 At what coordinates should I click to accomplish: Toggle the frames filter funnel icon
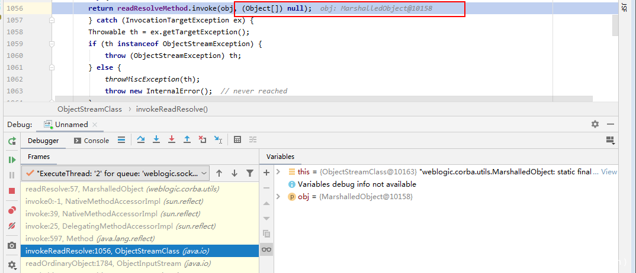[x=250, y=173]
